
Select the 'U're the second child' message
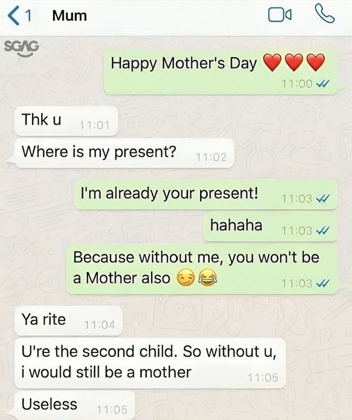[150, 363]
